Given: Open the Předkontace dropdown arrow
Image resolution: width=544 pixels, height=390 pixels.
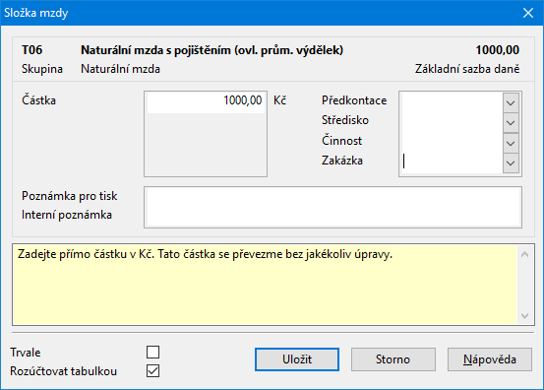Looking at the screenshot, I should pyautogui.click(x=511, y=102).
